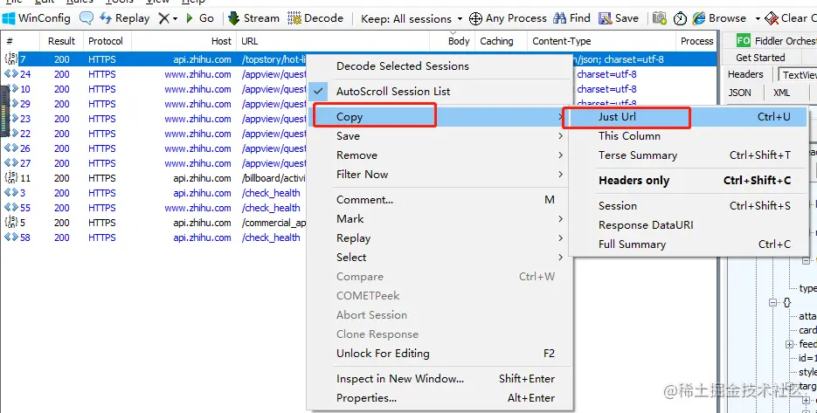
Task: Click the JSON icon of session 7
Action: (x=11, y=59)
